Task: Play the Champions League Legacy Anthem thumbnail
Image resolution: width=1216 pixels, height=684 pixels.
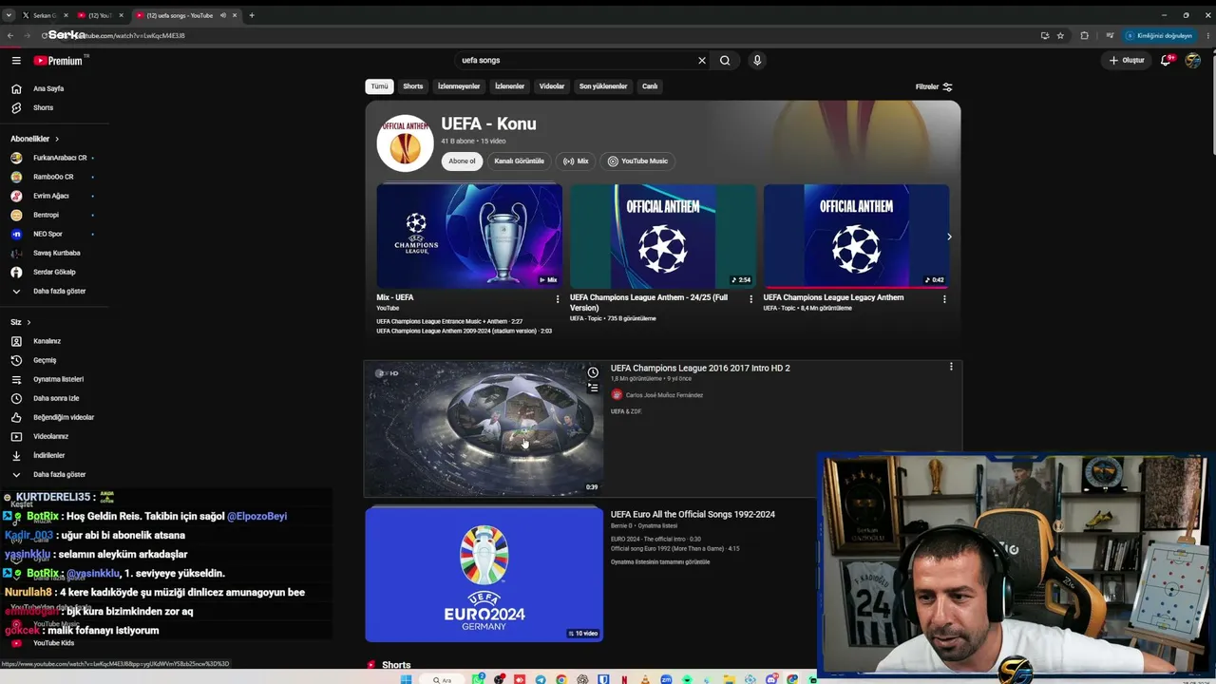Action: pos(856,236)
